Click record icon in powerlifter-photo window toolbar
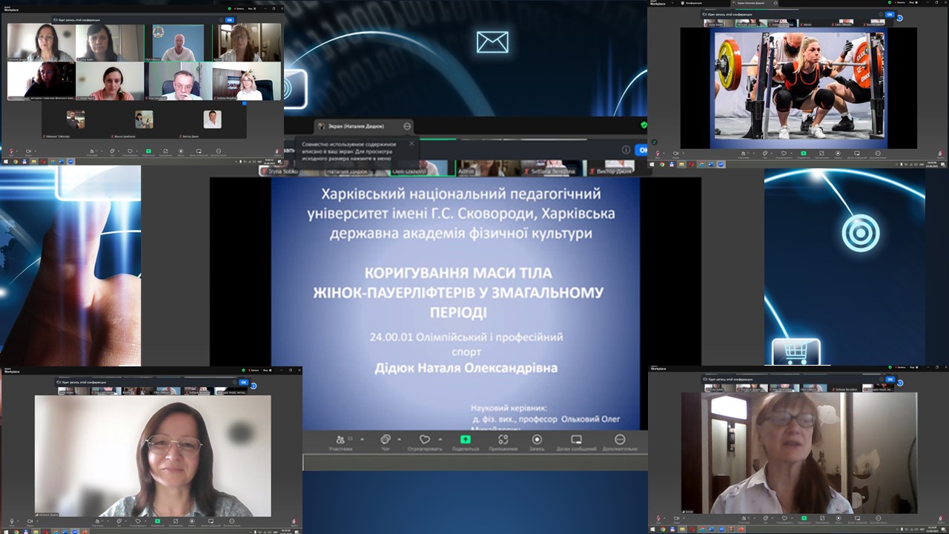 838,154
